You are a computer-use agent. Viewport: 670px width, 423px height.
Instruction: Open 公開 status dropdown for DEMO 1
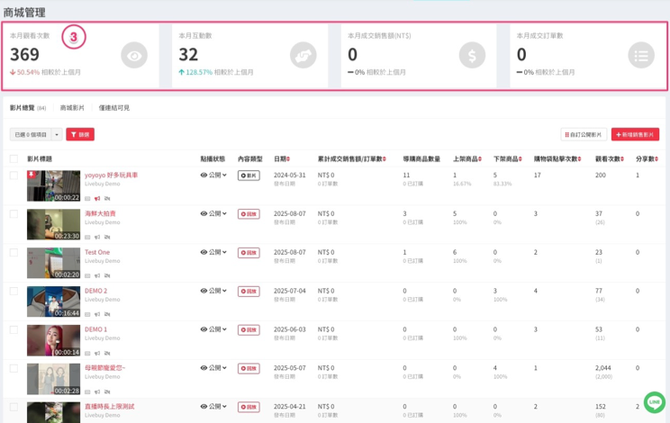214,329
